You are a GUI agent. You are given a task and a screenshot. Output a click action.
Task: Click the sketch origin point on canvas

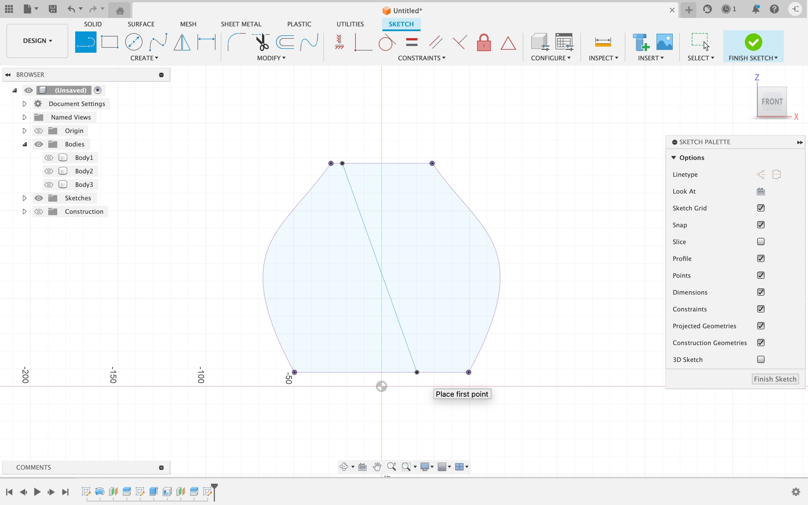[381, 386]
